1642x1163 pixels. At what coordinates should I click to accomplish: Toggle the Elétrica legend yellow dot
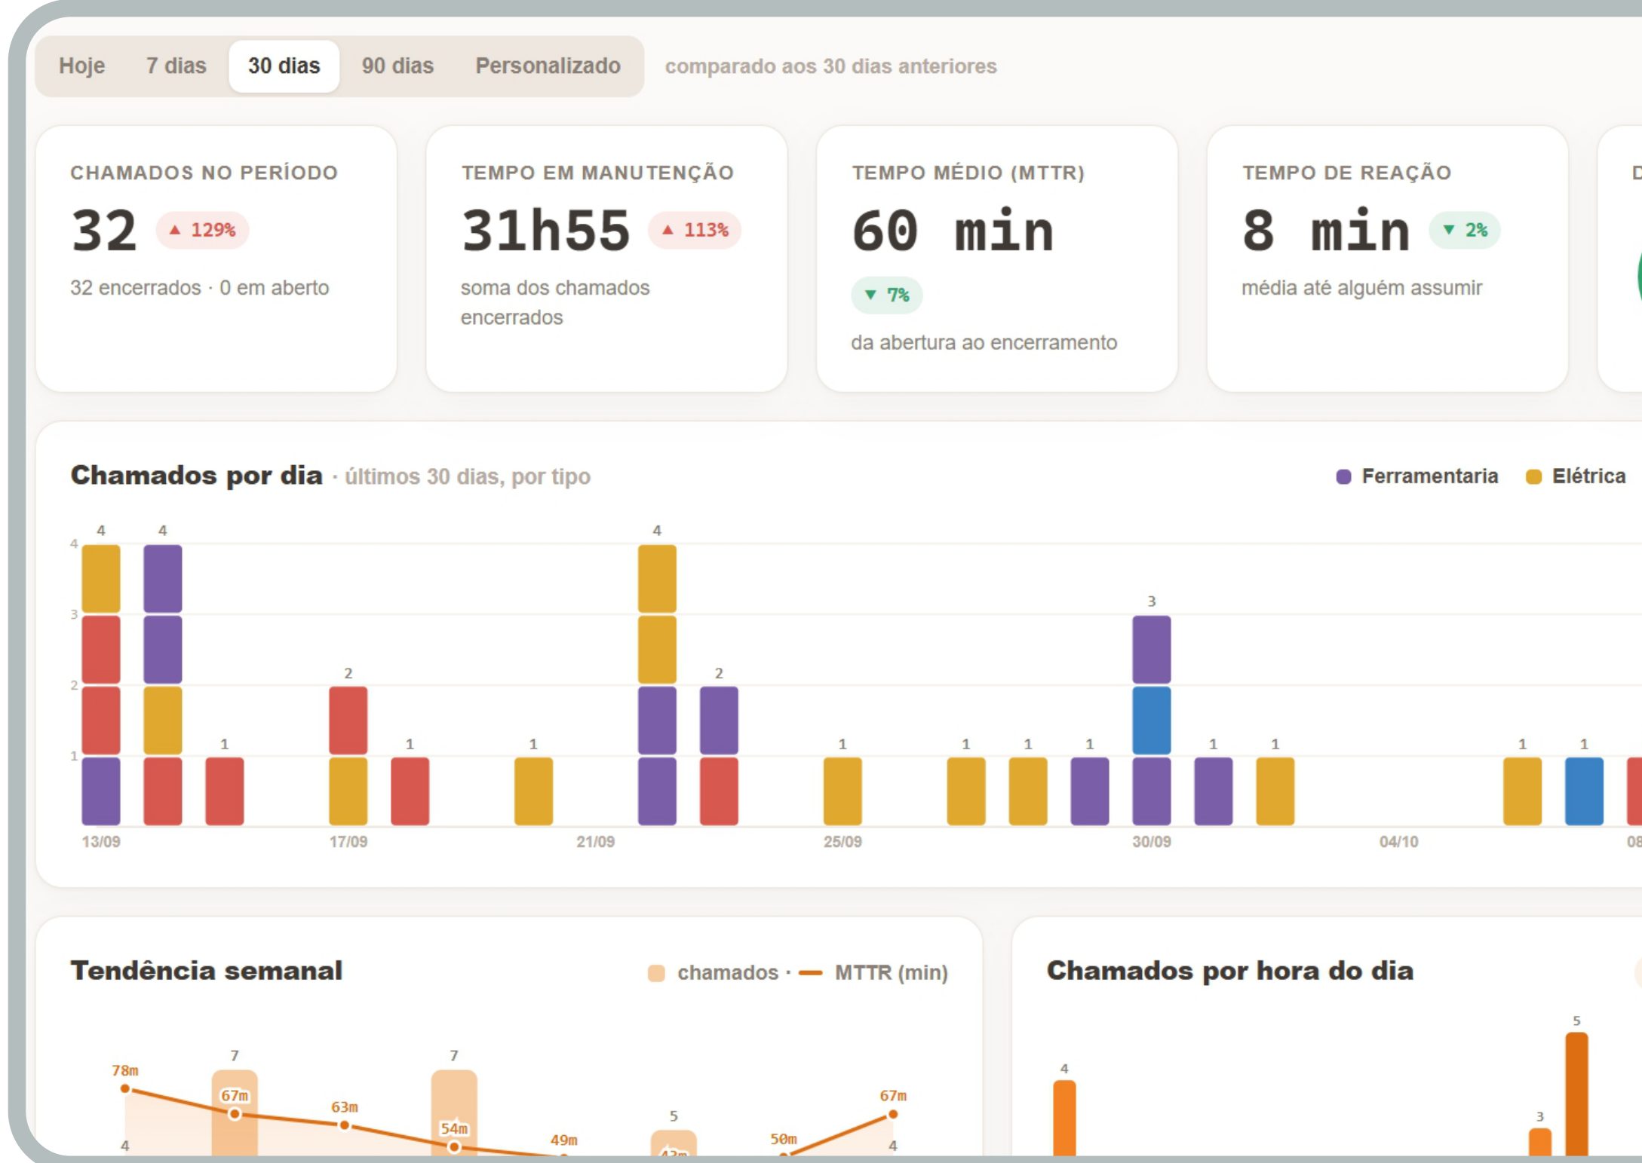click(x=1533, y=477)
